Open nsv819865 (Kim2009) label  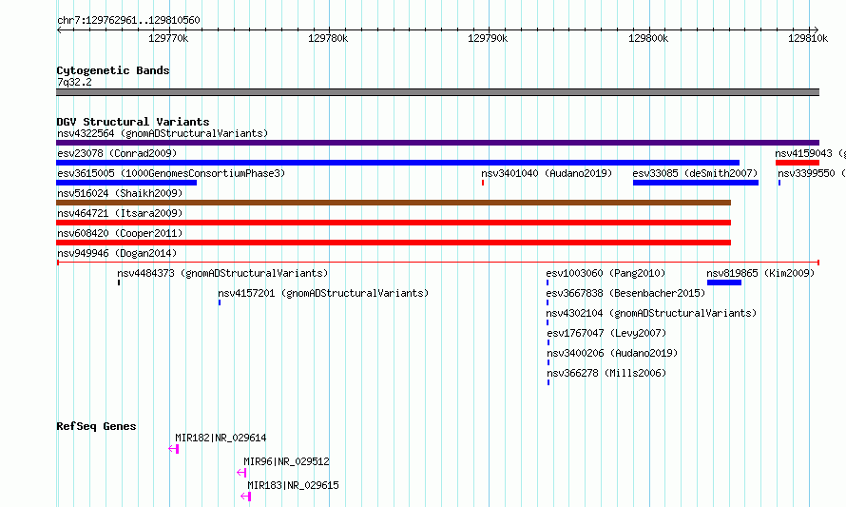coord(760,273)
